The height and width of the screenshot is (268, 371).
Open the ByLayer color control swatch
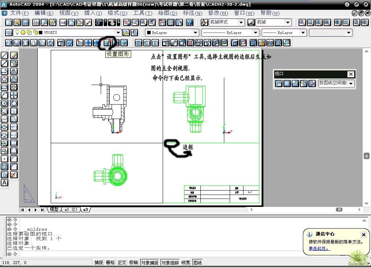point(172,33)
